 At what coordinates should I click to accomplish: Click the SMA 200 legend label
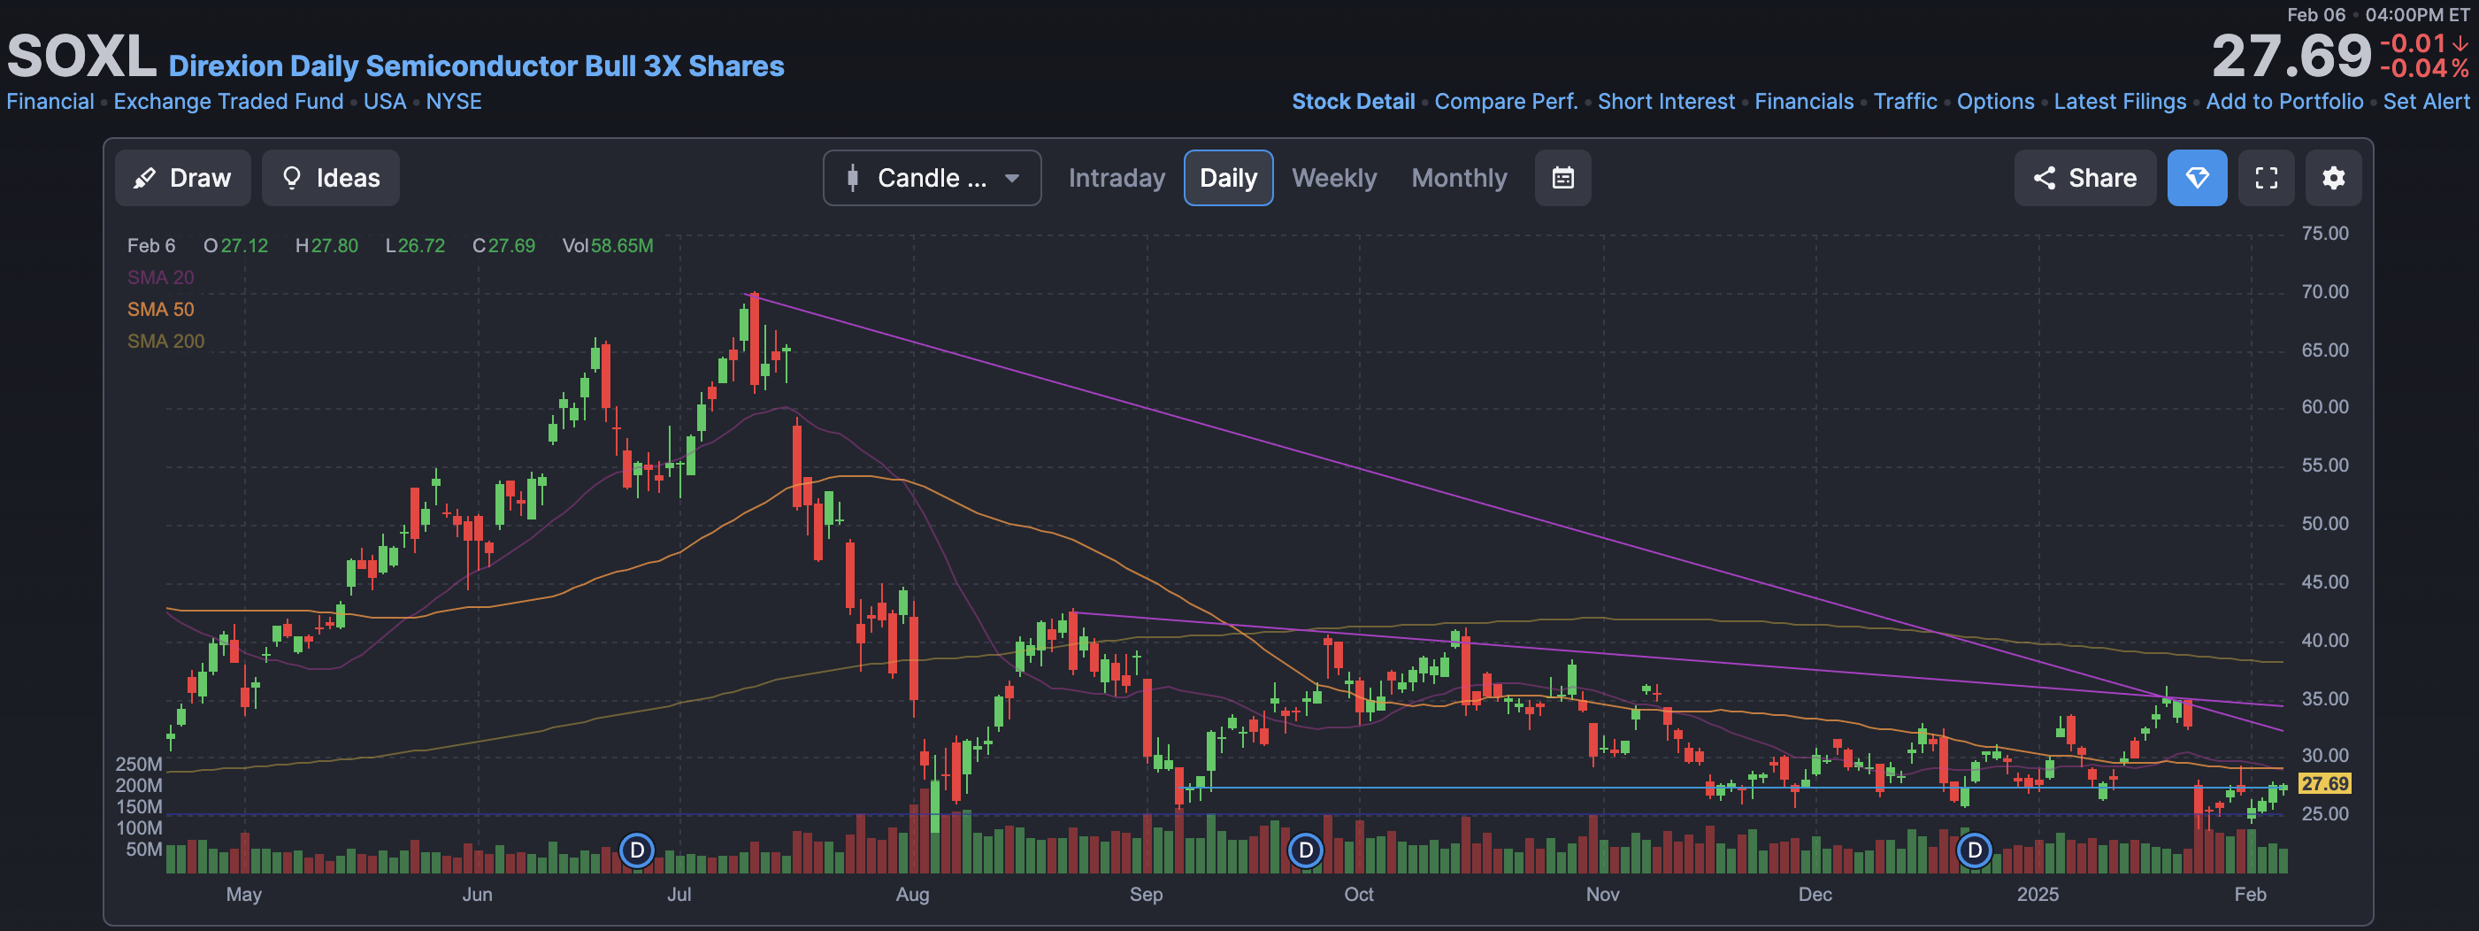(165, 341)
